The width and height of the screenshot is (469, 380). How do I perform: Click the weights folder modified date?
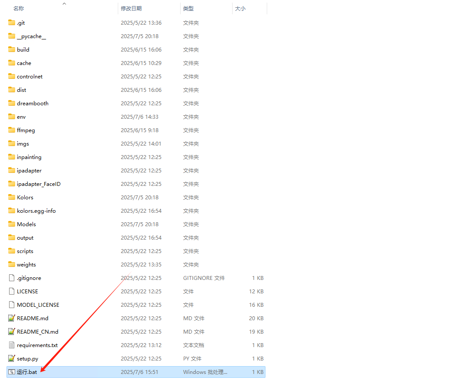(x=141, y=265)
